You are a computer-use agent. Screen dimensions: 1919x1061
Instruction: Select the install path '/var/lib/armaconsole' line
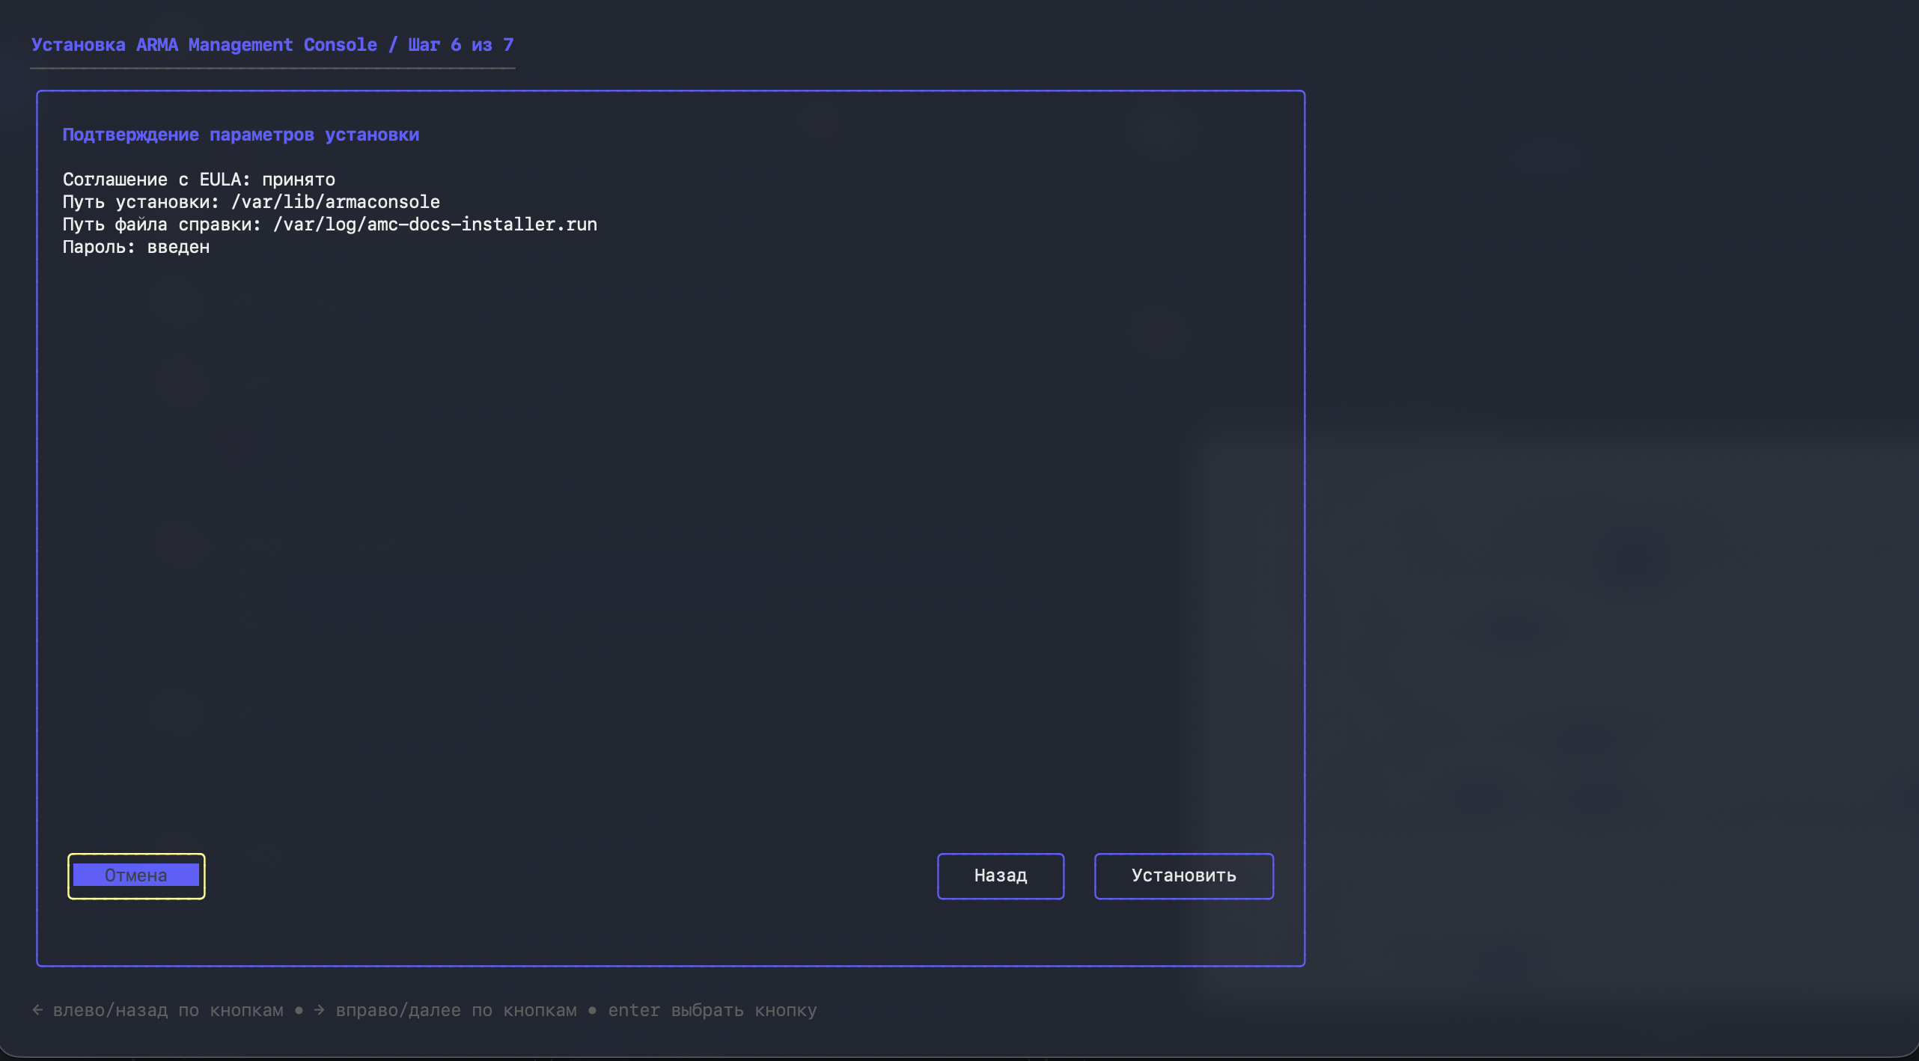251,202
